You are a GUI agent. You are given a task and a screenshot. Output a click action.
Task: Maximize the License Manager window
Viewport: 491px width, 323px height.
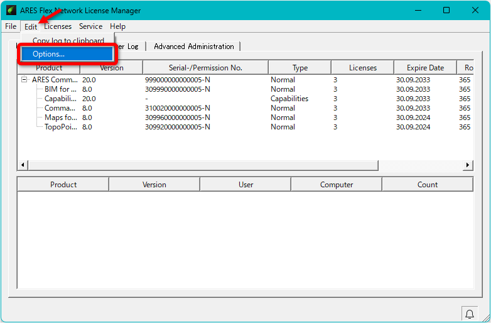tap(446, 10)
